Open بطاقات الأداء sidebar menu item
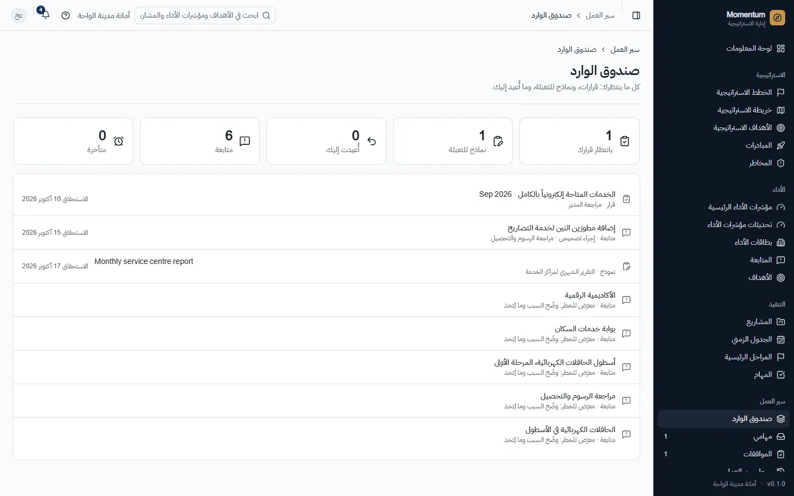The image size is (794, 496). click(723, 242)
